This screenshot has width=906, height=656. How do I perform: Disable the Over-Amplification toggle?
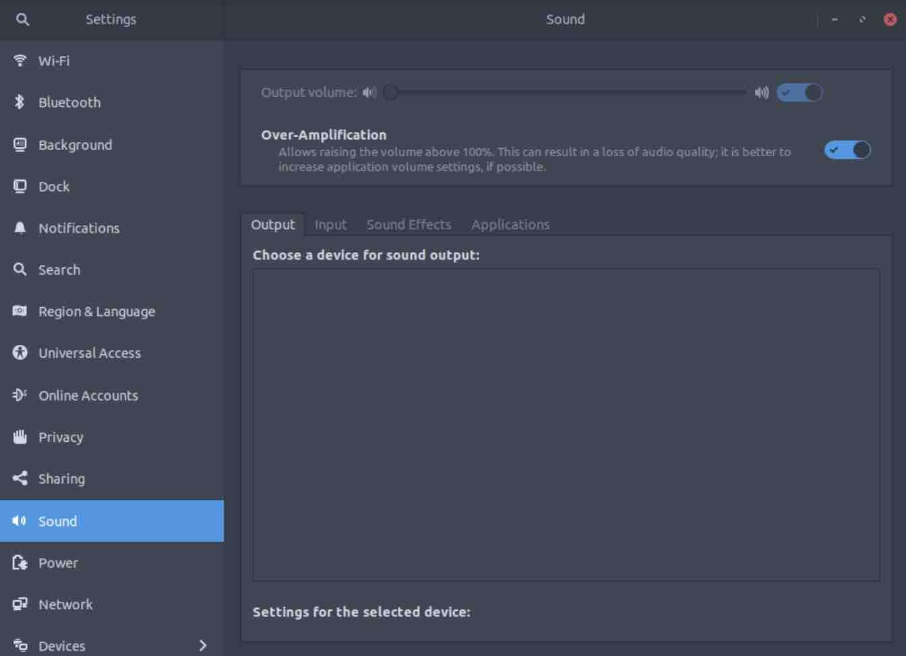click(849, 150)
